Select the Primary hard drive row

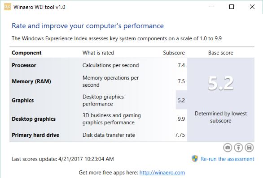pyautogui.click(x=98, y=135)
